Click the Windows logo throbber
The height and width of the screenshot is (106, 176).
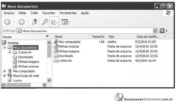pos(168,13)
